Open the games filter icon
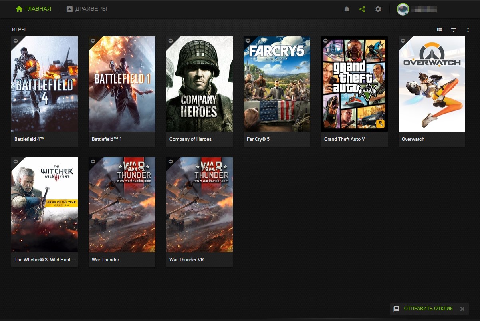 click(454, 30)
